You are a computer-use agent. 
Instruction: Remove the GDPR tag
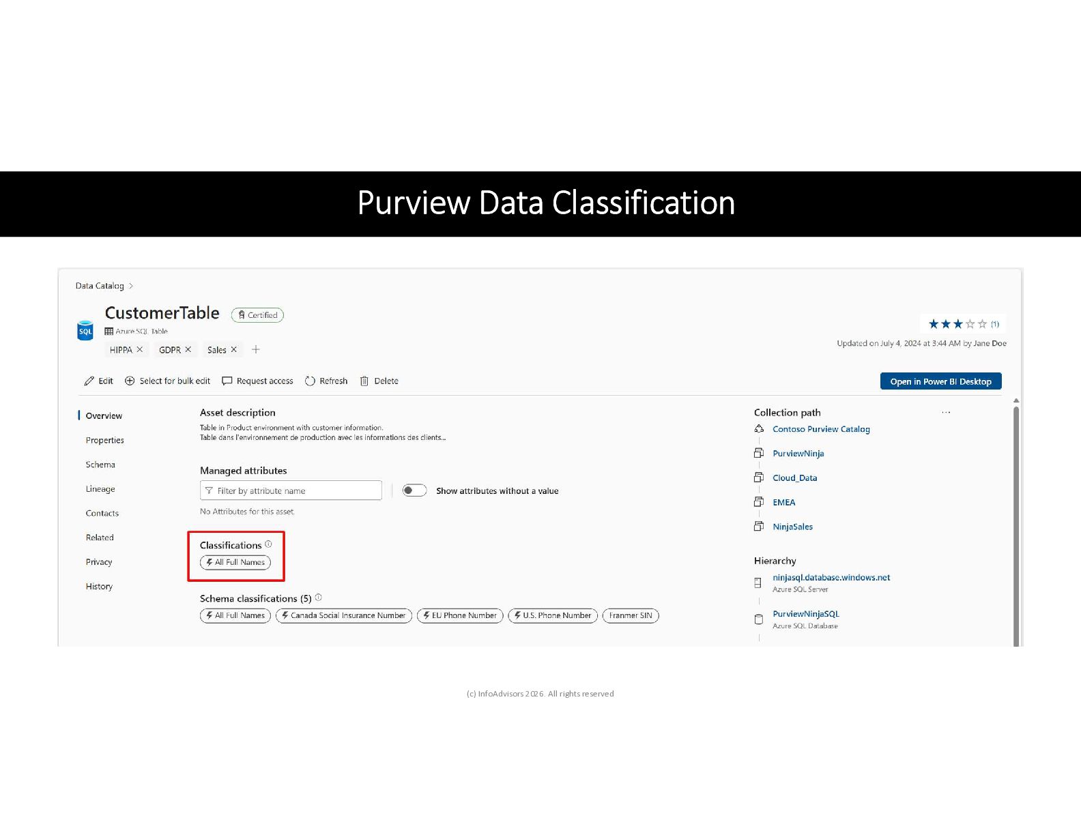188,349
